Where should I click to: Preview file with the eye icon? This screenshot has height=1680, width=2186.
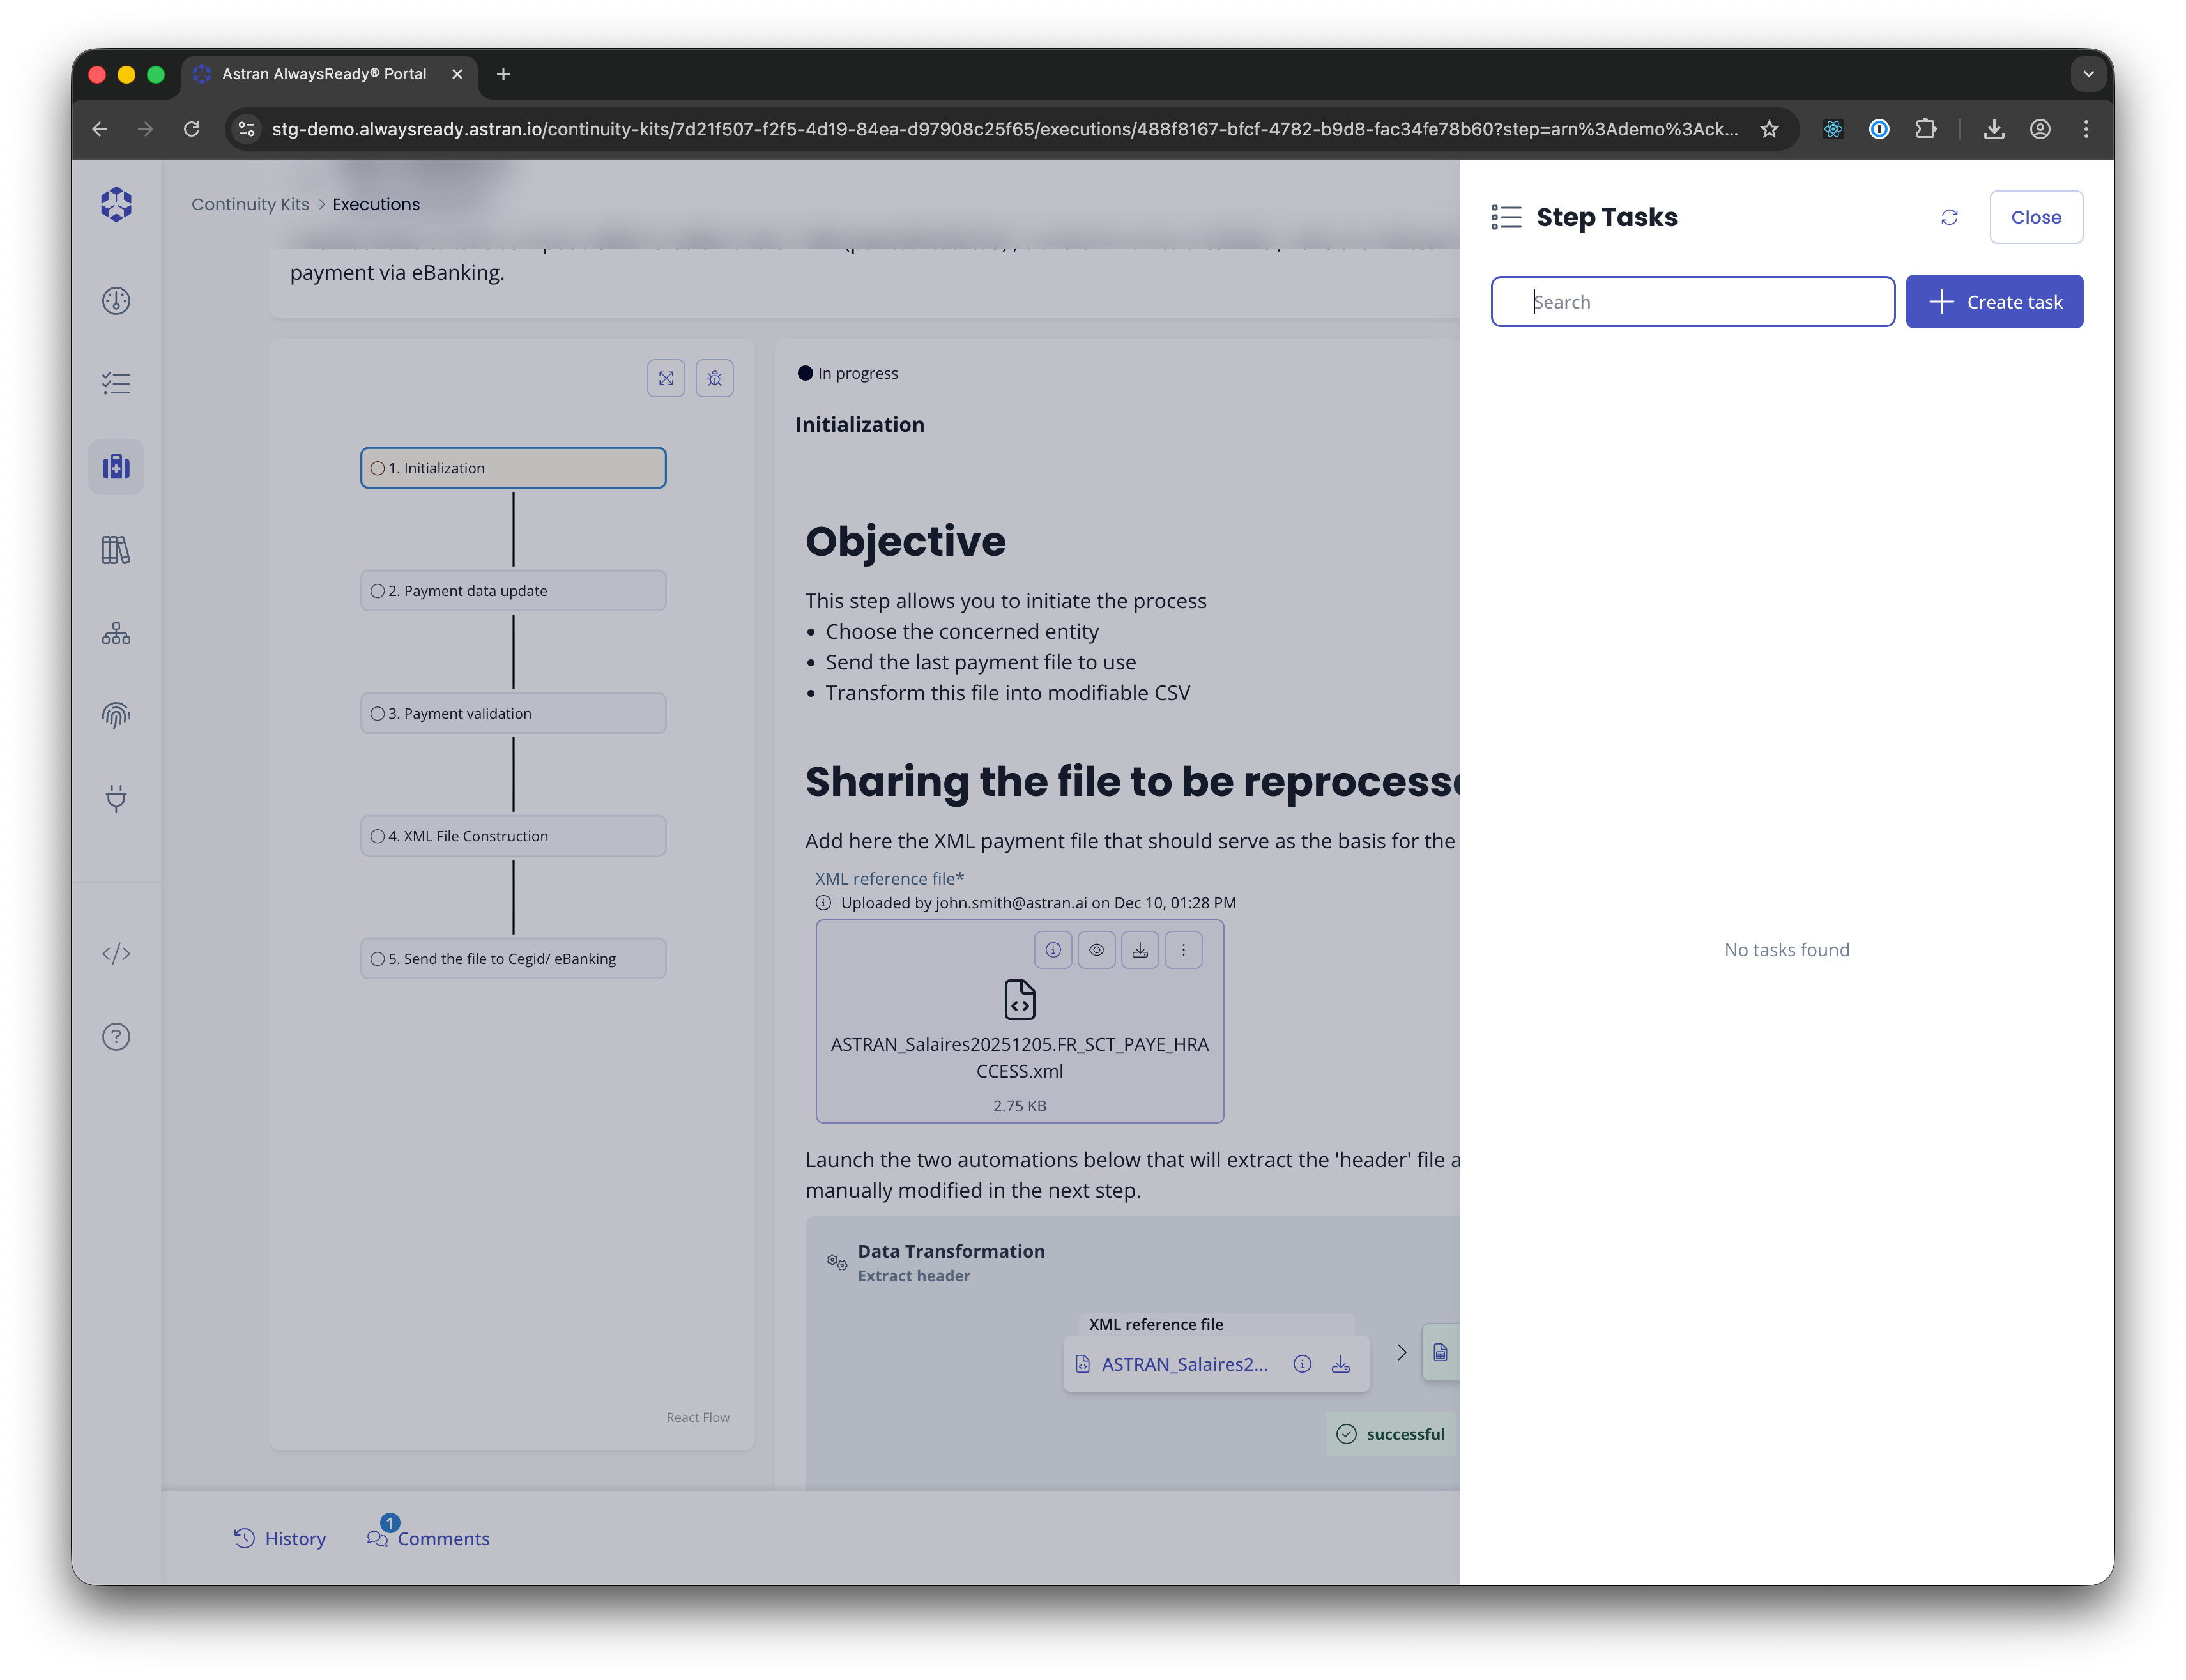tap(1097, 950)
